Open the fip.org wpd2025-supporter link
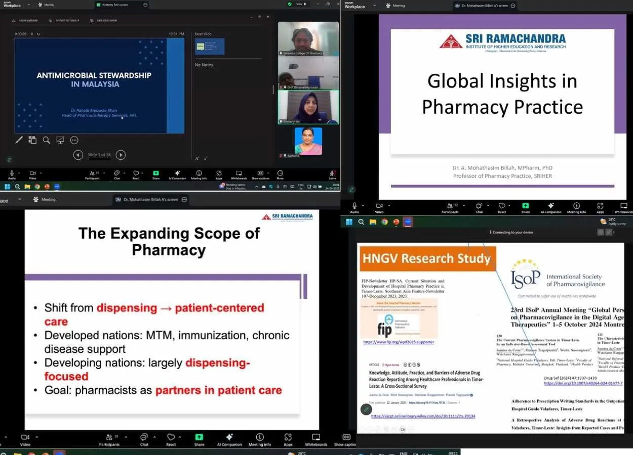The image size is (633, 455). [399, 342]
